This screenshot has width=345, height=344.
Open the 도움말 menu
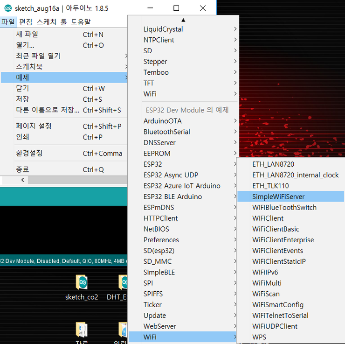click(x=81, y=22)
